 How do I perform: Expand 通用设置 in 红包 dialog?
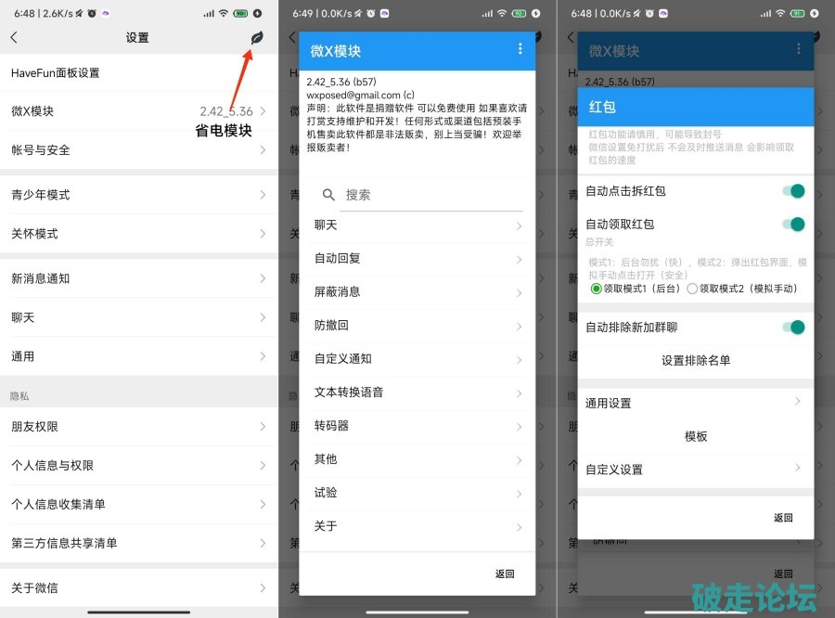tap(695, 403)
